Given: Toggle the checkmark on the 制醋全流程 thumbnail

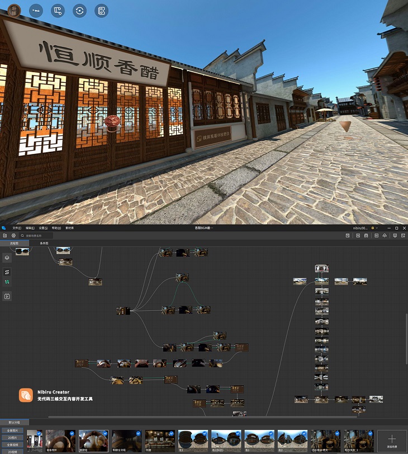Looking at the screenshot, I should click(x=137, y=433).
